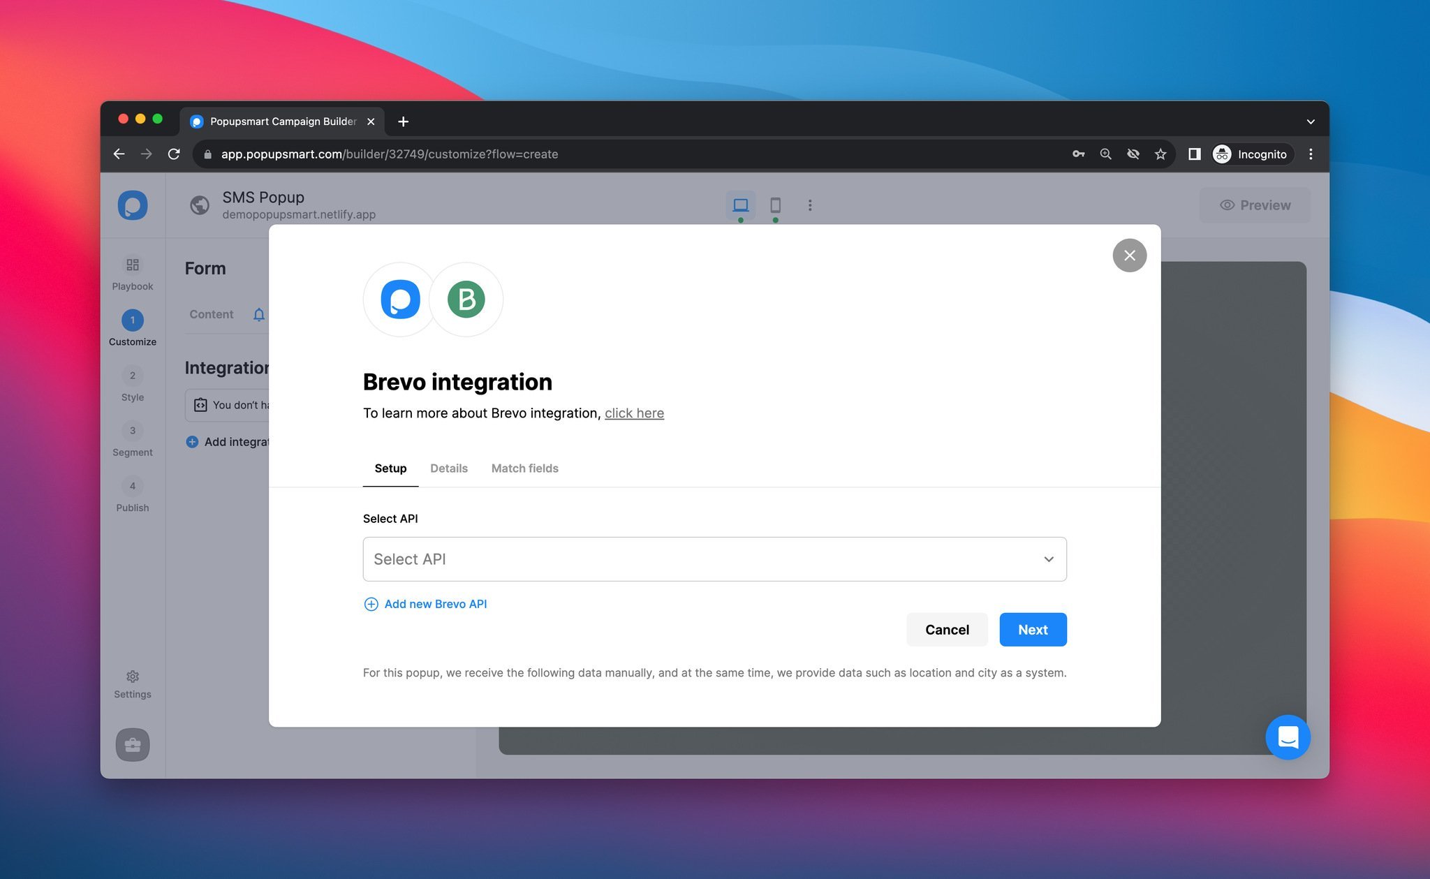Click the Preview toggle button

pos(1255,204)
